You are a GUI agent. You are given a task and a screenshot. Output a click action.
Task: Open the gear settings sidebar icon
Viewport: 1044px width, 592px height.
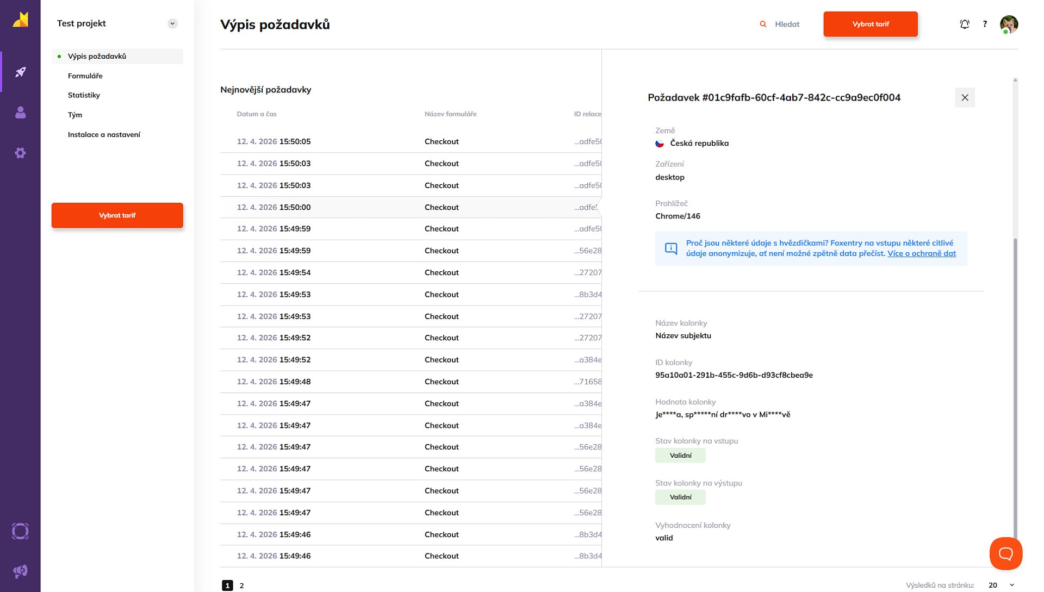pos(20,153)
